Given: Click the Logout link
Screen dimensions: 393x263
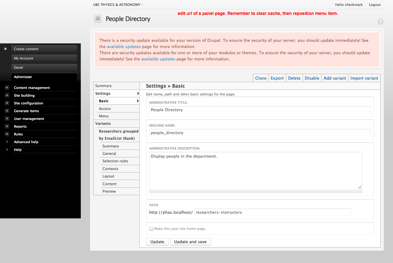Looking at the screenshot, I should click(374, 5).
